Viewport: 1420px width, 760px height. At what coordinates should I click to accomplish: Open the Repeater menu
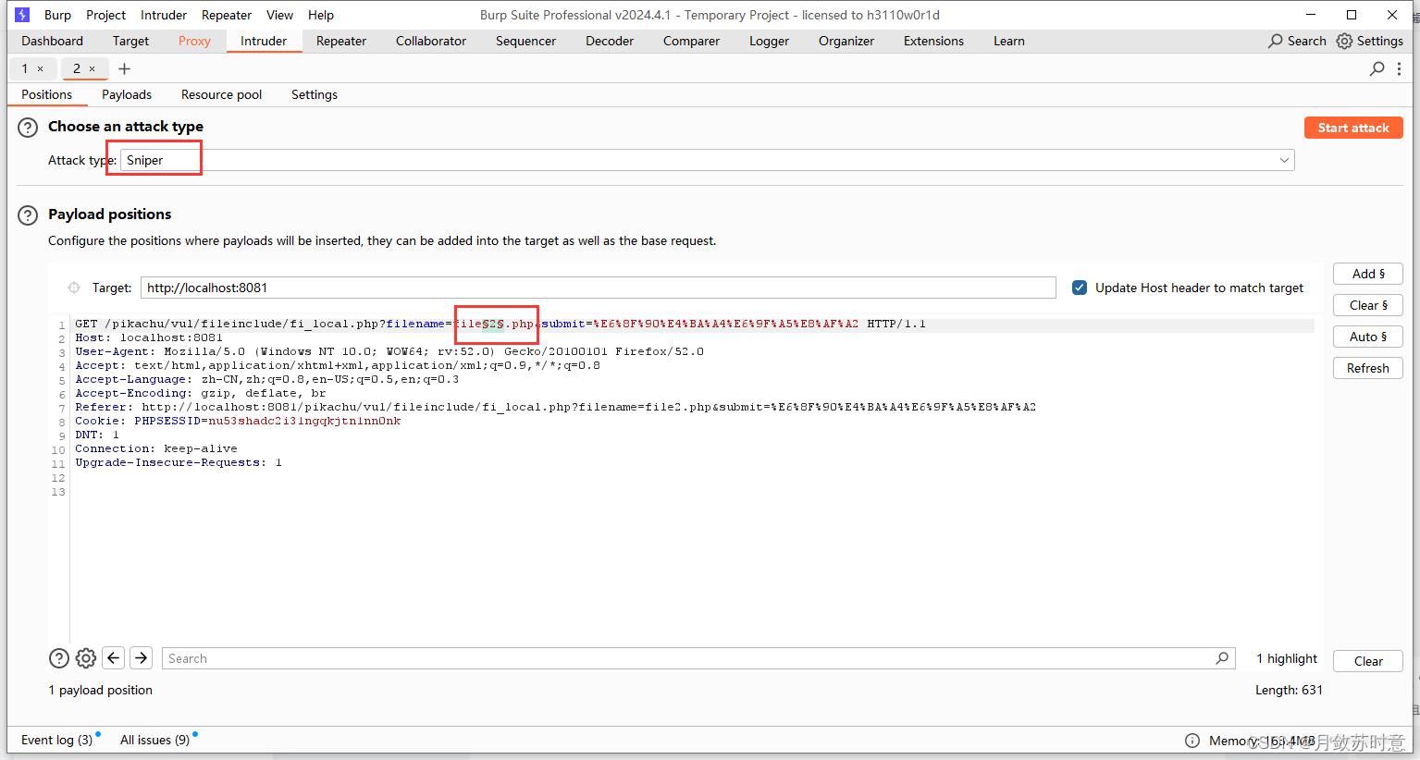227,15
